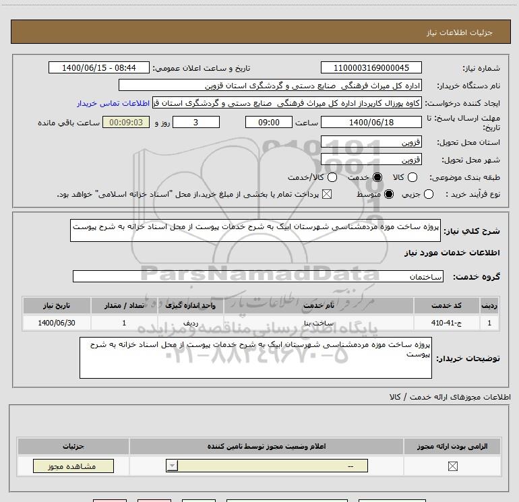519x502 pixels.
Task: Click the تعداد / مقدار column header
Action: 124,305
